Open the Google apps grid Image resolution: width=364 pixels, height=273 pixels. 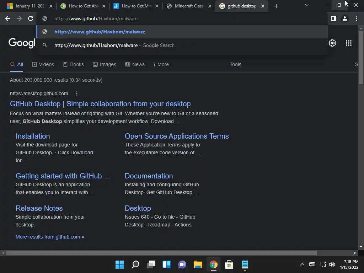tap(349, 43)
